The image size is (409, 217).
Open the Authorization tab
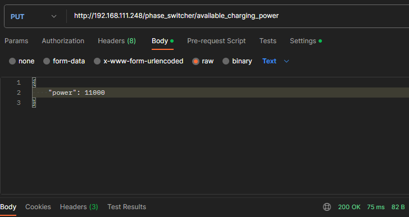click(63, 41)
